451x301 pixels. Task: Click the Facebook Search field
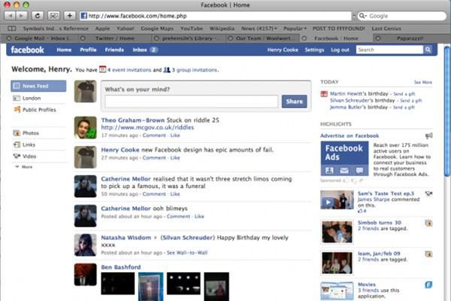pyautogui.click(x=389, y=50)
